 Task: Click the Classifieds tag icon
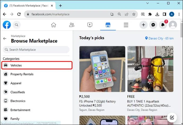click(6, 92)
